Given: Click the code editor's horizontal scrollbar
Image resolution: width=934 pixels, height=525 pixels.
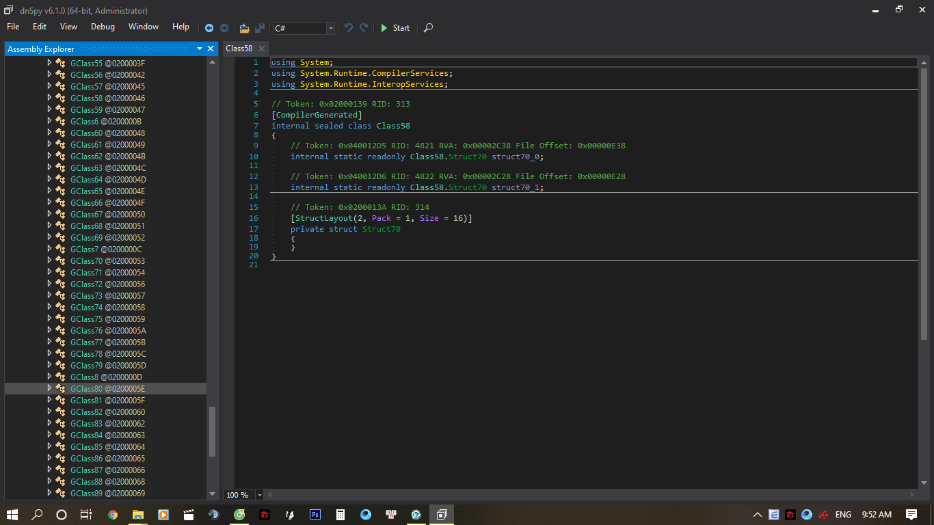Looking at the screenshot, I should pos(591,494).
